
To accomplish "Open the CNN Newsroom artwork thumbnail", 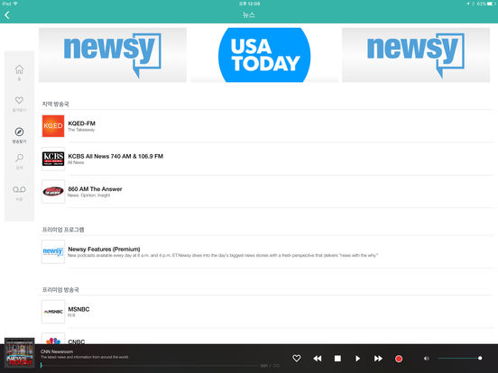I will 19,352.
